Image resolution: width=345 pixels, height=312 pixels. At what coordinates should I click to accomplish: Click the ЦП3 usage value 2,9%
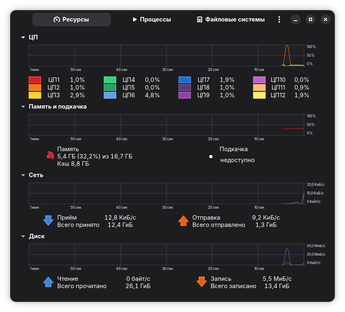tap(77, 95)
